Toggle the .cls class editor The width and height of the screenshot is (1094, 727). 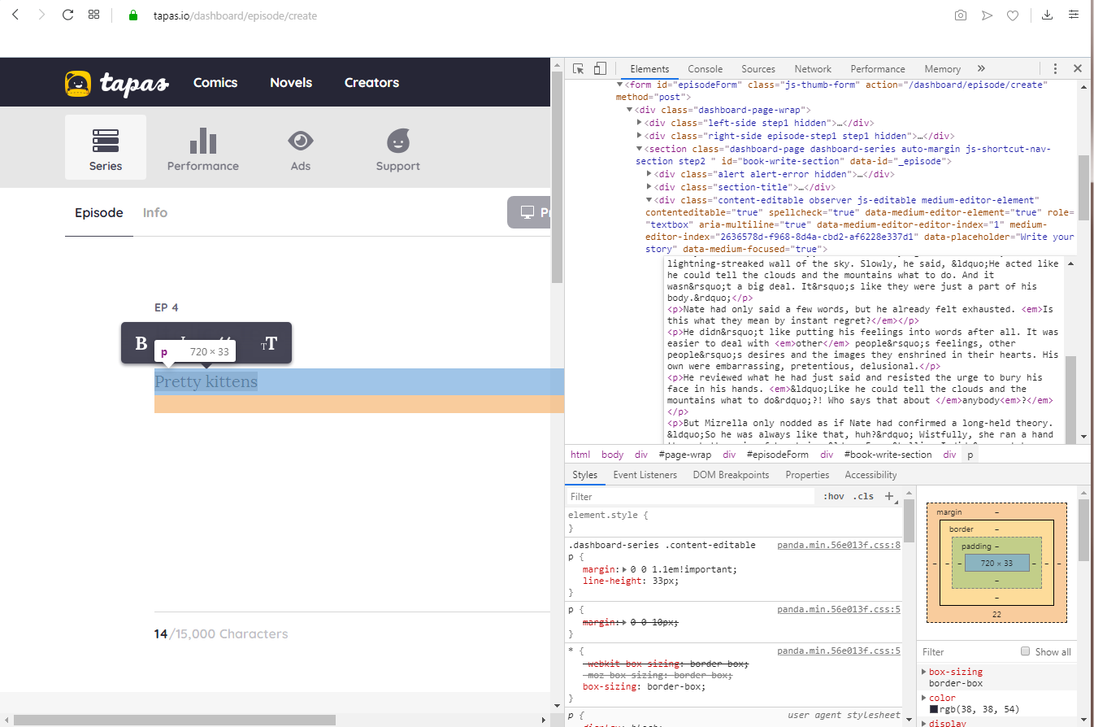point(863,496)
